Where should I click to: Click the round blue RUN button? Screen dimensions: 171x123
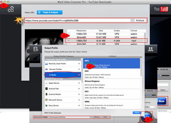coord(146,117)
